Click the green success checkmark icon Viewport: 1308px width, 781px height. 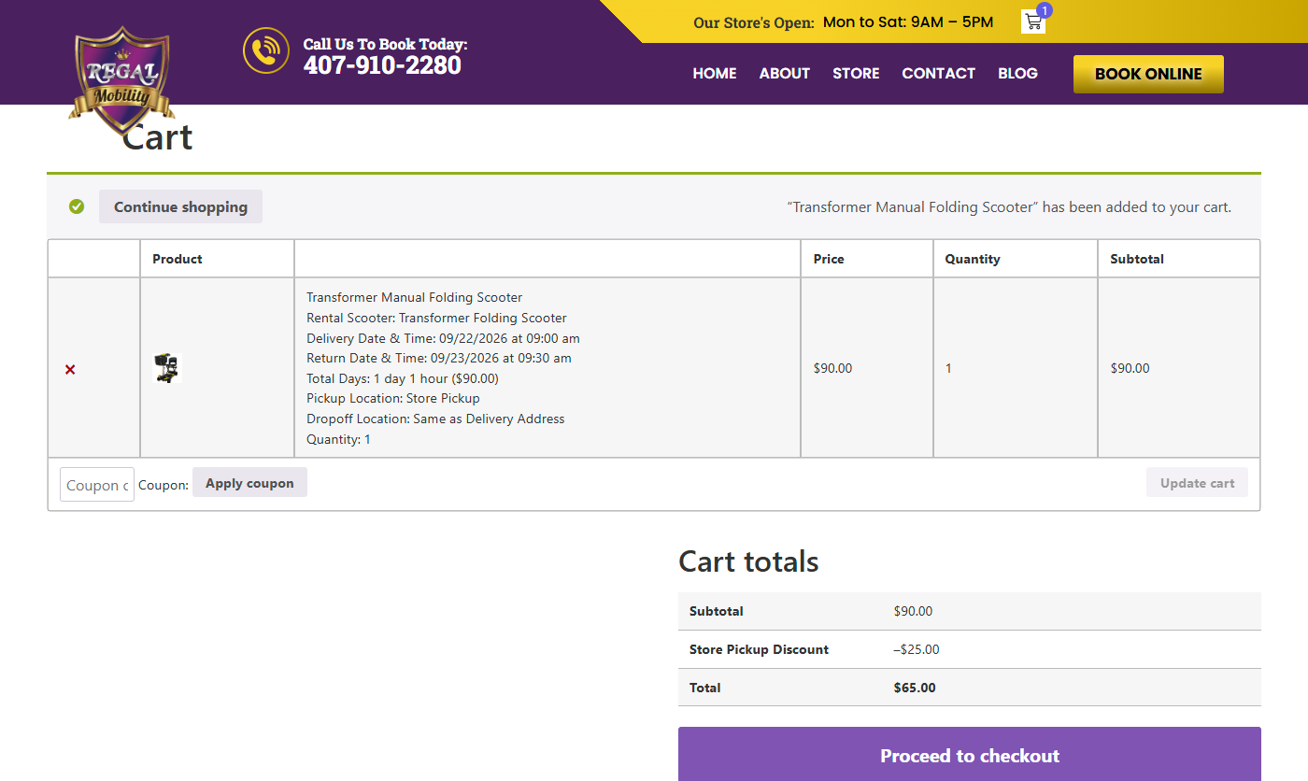coord(77,206)
